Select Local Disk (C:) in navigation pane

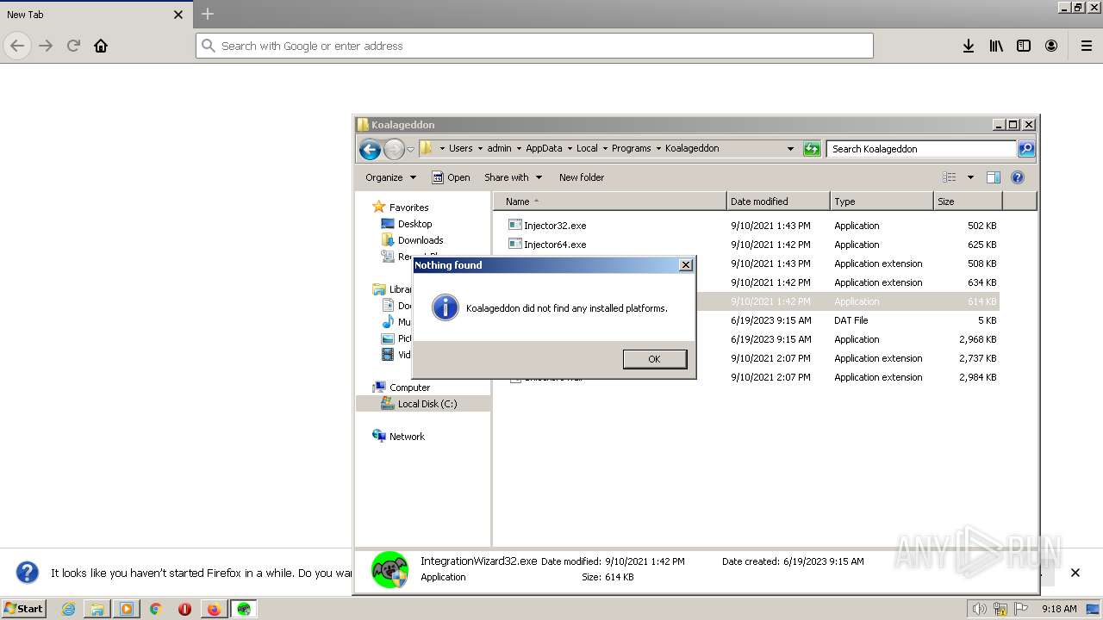[x=427, y=404]
